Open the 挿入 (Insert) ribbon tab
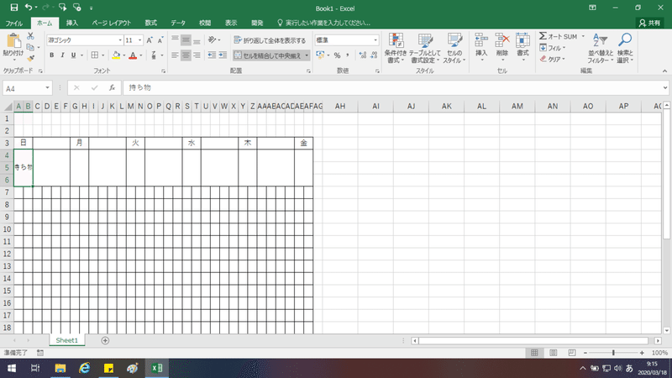 point(72,23)
